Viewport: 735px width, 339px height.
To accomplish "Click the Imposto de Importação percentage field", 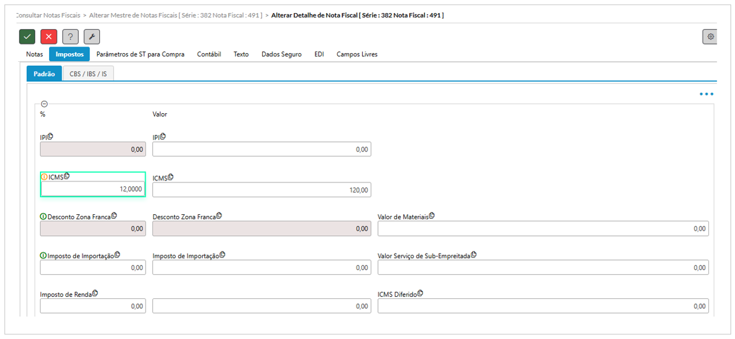I will [x=93, y=268].
